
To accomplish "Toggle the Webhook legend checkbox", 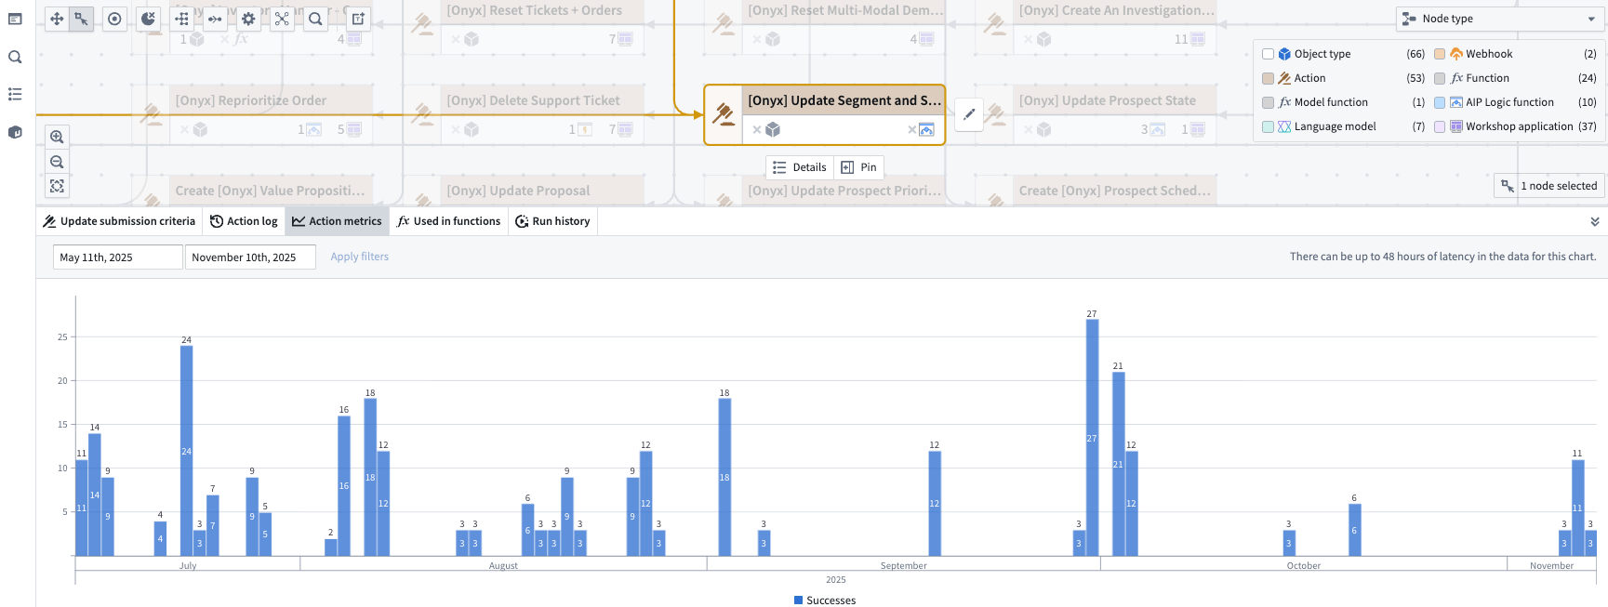I will 1440,54.
